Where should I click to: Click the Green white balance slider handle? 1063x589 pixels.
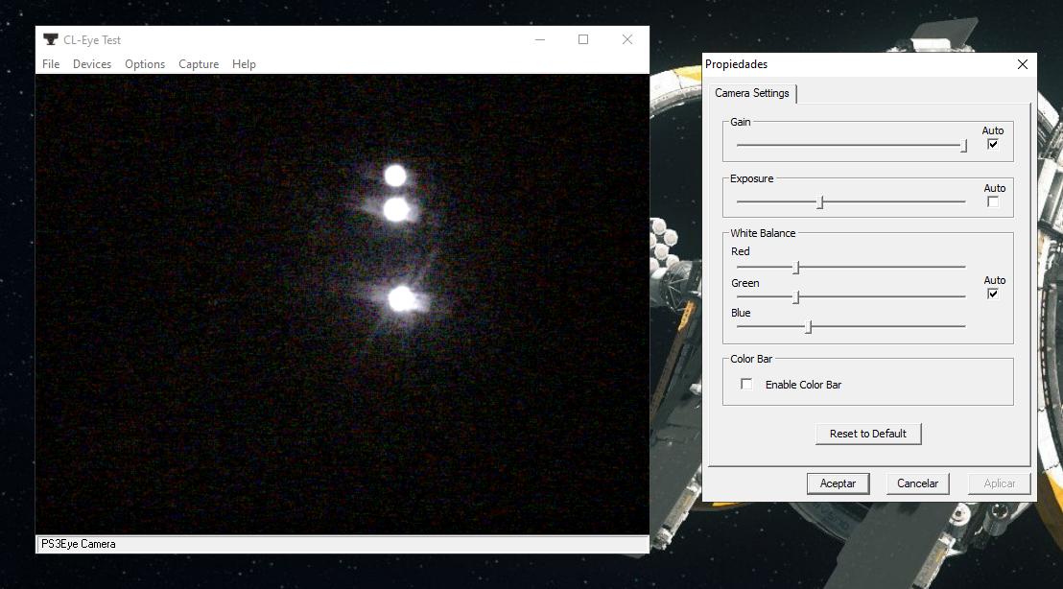click(x=796, y=296)
